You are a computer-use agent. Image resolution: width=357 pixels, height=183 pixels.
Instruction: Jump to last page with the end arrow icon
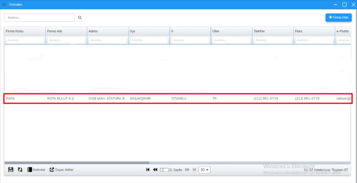[x=194, y=170]
